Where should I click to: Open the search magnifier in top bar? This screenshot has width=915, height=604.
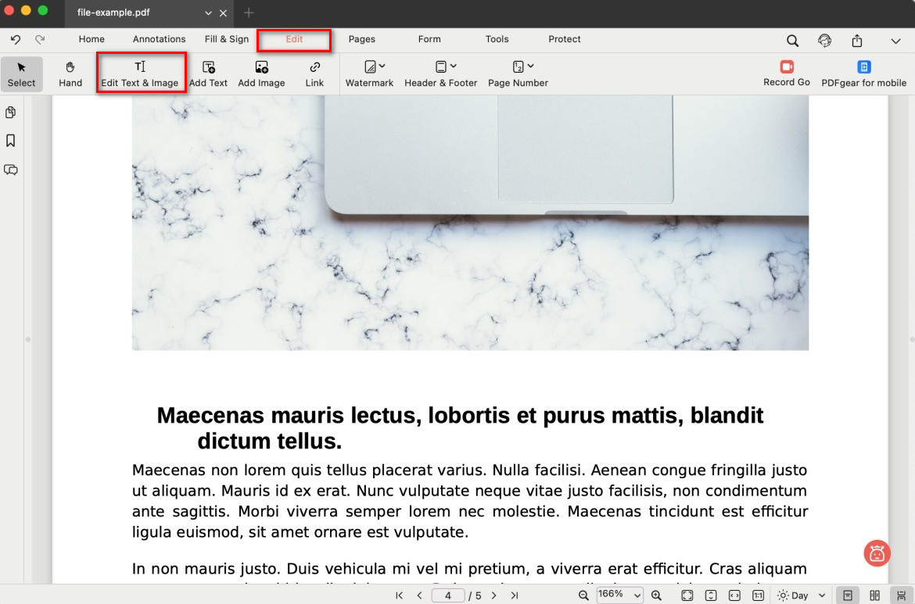pyautogui.click(x=792, y=40)
